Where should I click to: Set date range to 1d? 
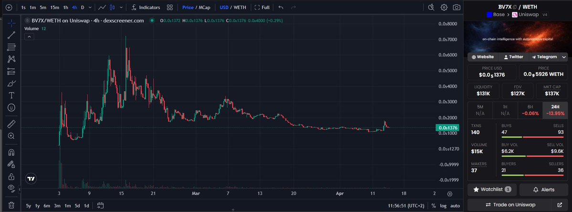pyautogui.click(x=86, y=206)
